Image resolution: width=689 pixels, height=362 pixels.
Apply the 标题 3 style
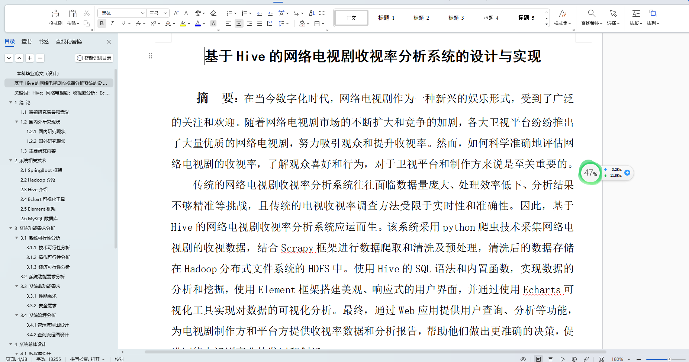tap(456, 18)
